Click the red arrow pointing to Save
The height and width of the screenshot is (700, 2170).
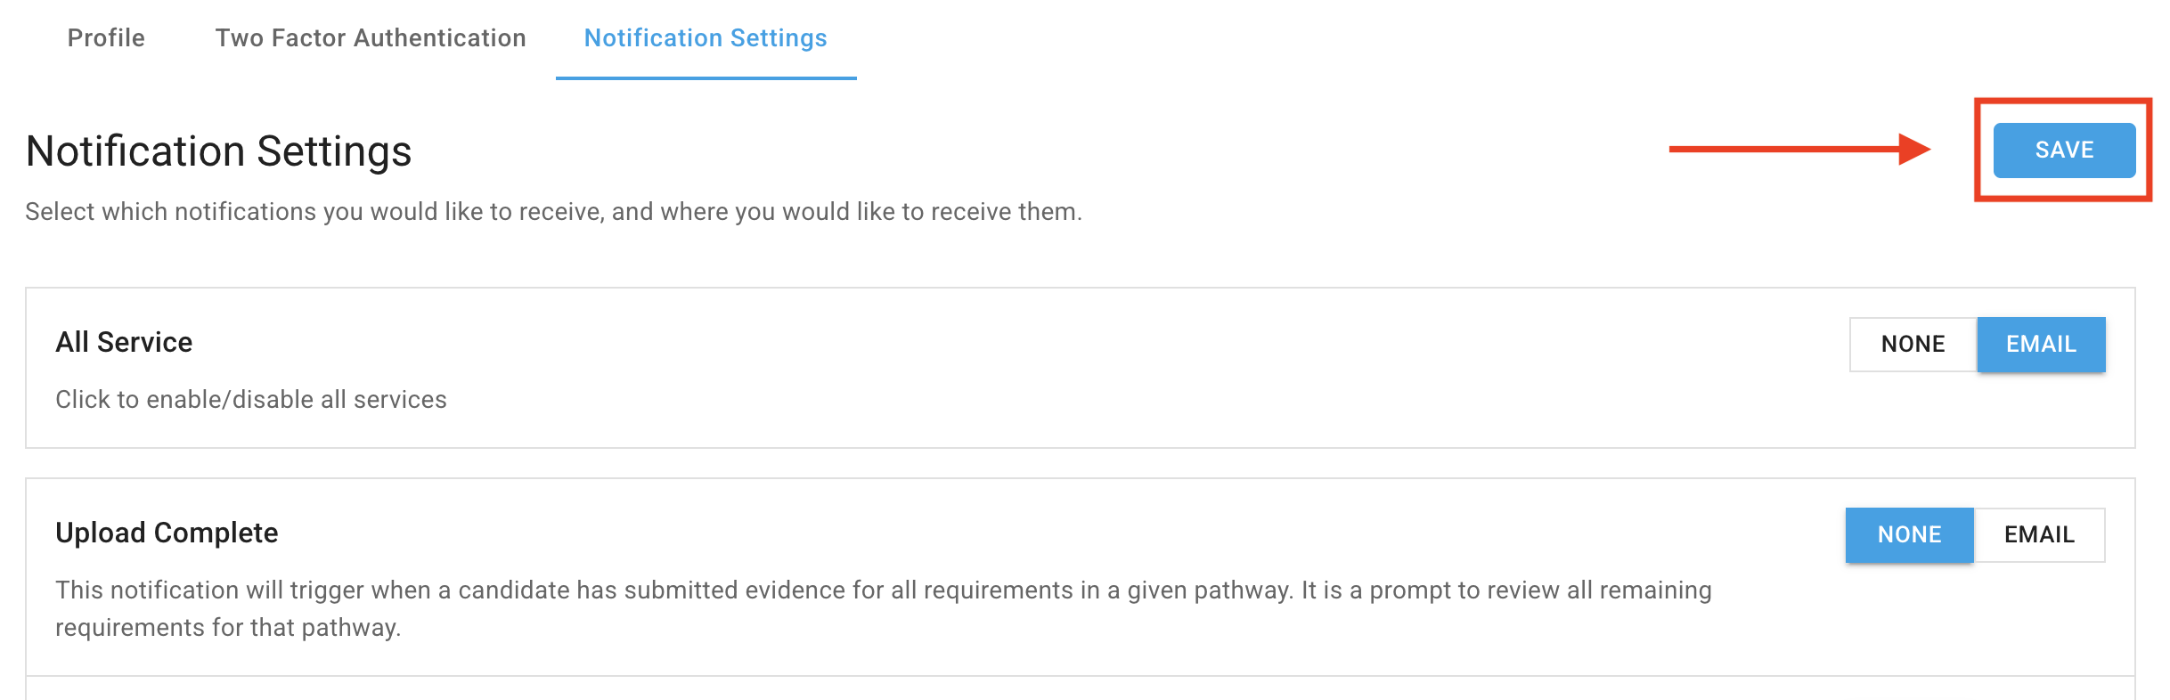pyautogui.click(x=1798, y=149)
